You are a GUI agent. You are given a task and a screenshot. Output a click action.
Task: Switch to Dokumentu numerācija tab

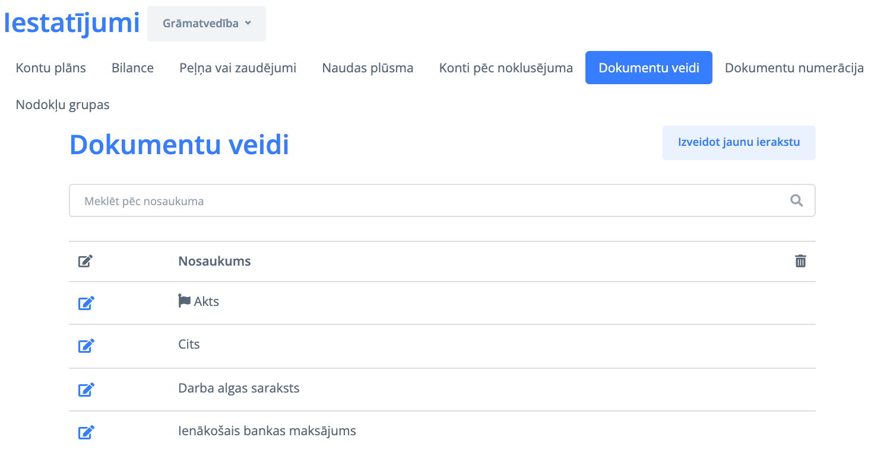[794, 68]
